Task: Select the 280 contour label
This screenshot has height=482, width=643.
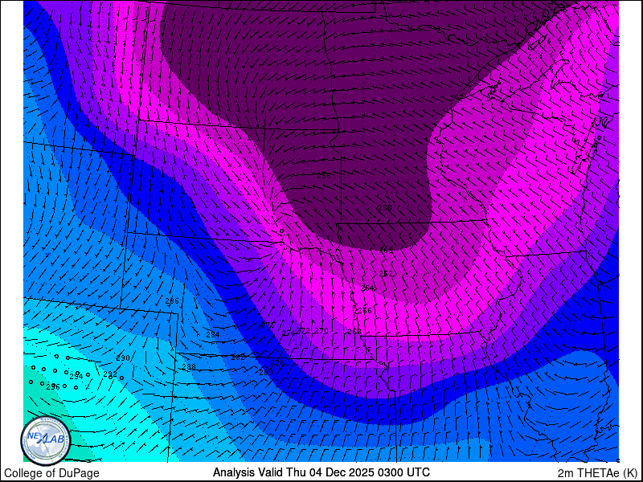Action: click(266, 373)
